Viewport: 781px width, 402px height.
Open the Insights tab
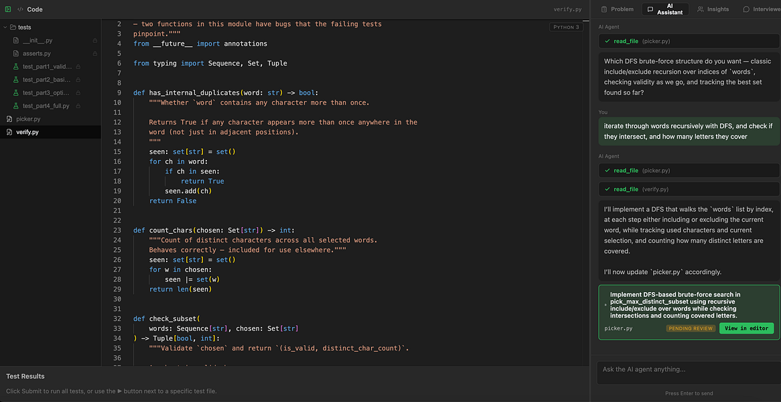click(713, 9)
